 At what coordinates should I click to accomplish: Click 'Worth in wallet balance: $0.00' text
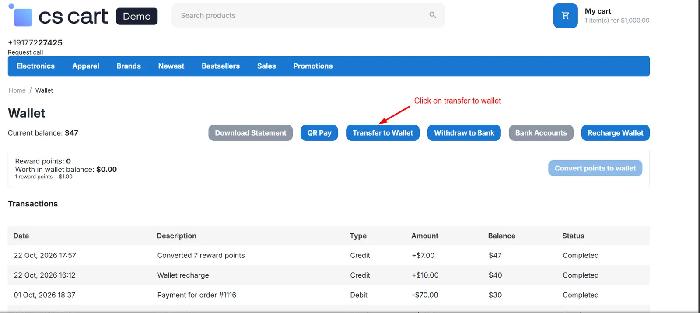pyautogui.click(x=66, y=170)
